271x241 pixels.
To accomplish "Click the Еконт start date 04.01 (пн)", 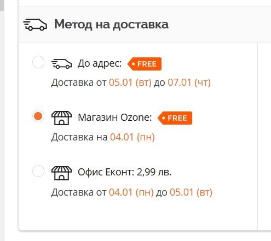I will pos(131,192).
